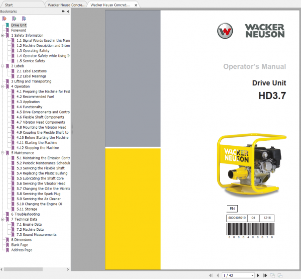Open bookmark 4.8 Mounting the Vibrator Head

coord(41,127)
